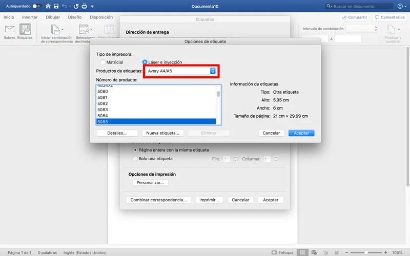Image resolution: width=410 pixels, height=256 pixels.
Task: Open the Home icon in title bar
Action: [48, 6]
